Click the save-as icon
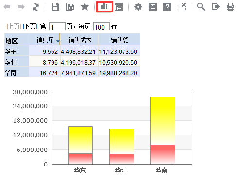The width and height of the screenshot is (249, 183). (x=70, y=7)
